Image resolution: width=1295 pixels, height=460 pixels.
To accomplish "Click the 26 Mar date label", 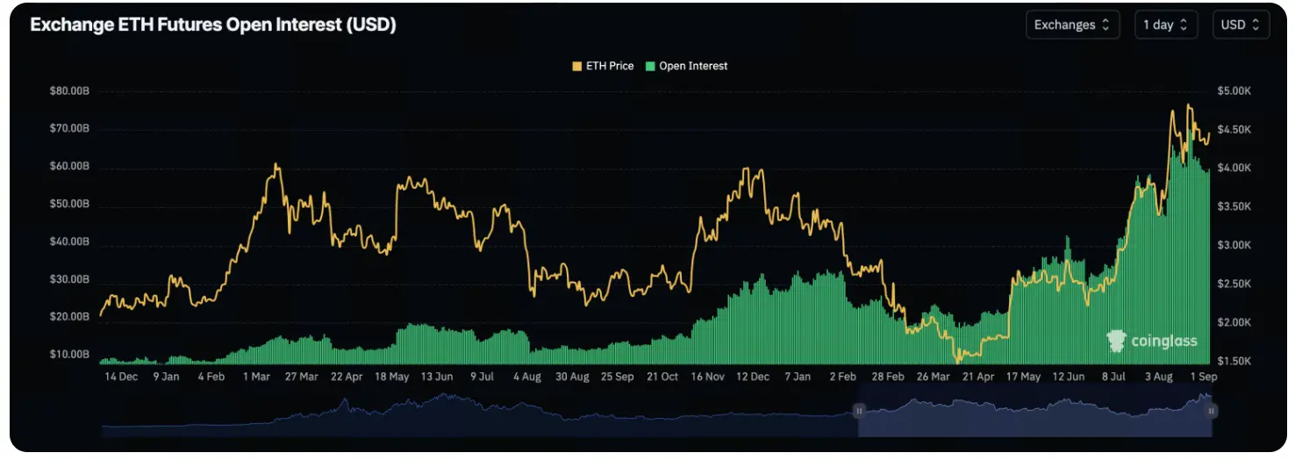I will pos(933,377).
